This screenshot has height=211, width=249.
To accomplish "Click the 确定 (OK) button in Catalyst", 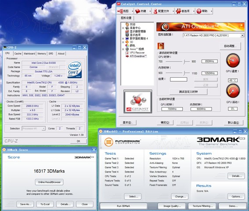I will tap(165, 123).
